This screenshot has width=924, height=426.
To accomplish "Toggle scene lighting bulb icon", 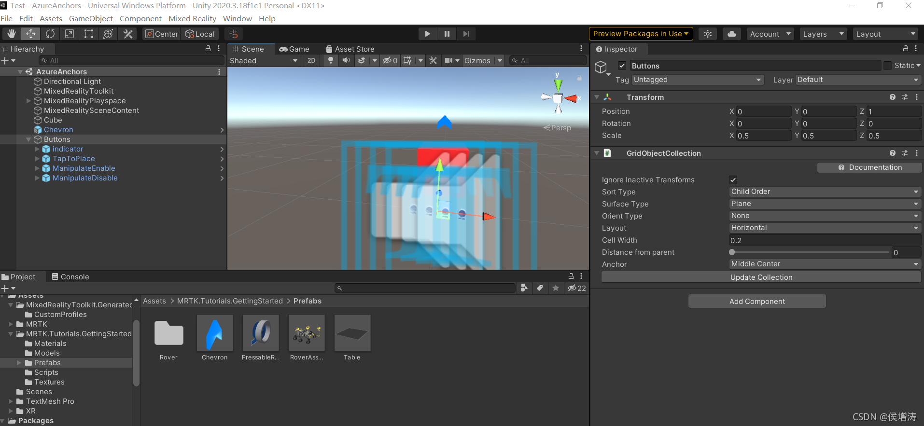I will coord(331,60).
